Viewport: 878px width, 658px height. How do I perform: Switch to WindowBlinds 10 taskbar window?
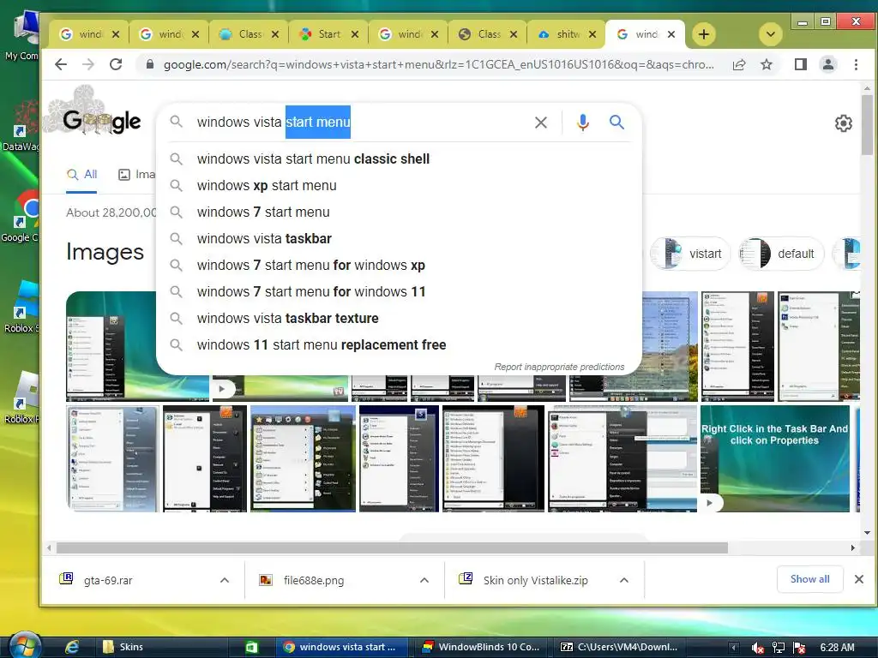click(480, 647)
